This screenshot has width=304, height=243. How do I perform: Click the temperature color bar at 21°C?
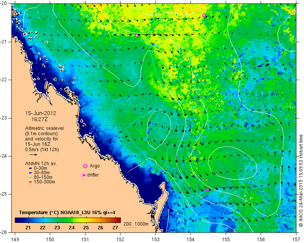(28, 220)
